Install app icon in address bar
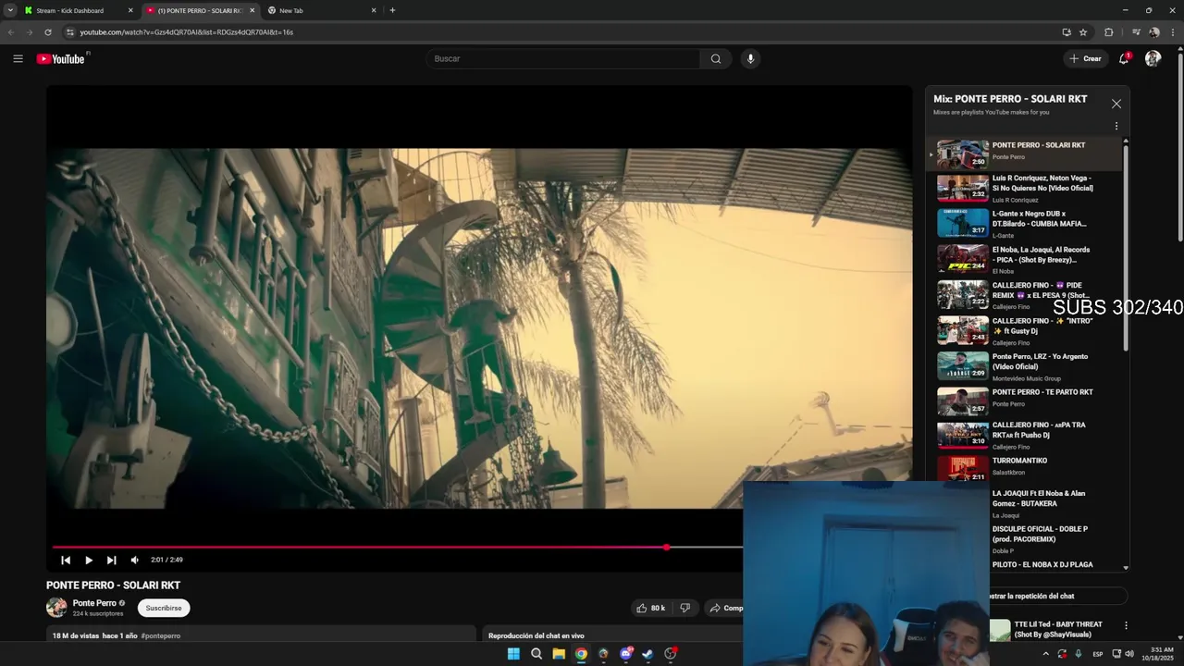1184x666 pixels. [x=1067, y=31]
